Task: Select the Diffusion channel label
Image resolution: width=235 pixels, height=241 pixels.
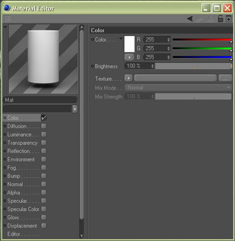Action: (x=17, y=126)
